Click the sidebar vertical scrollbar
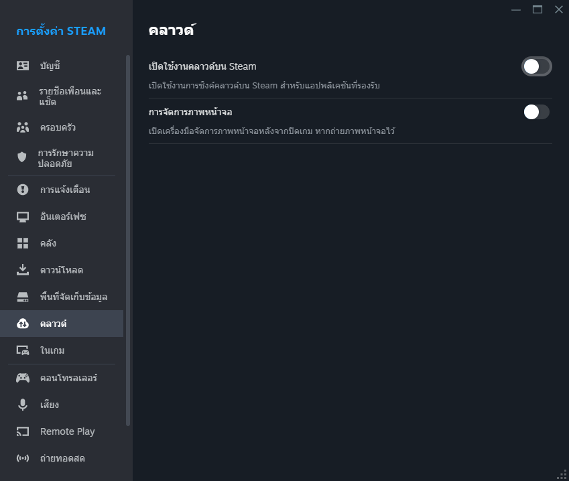569x481 pixels. click(128, 241)
